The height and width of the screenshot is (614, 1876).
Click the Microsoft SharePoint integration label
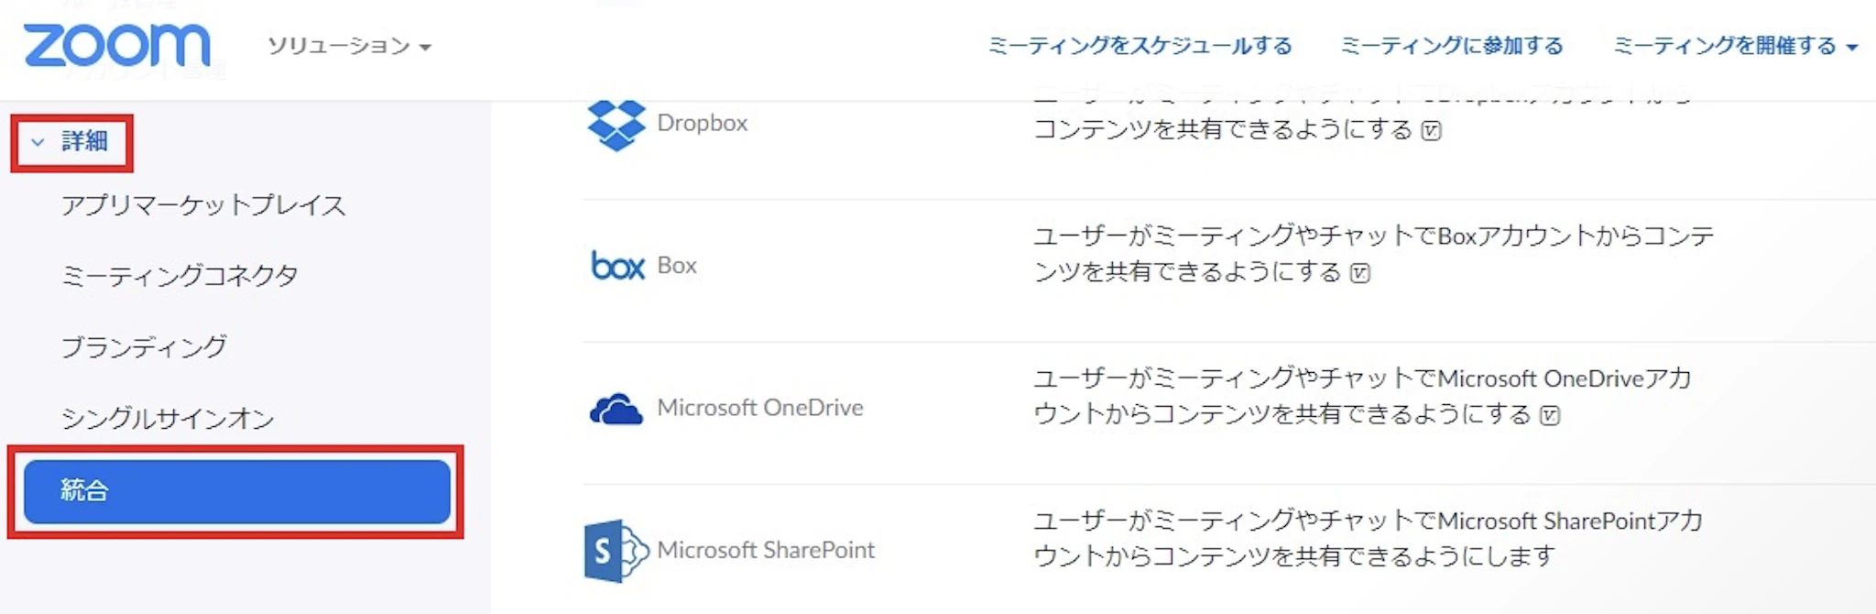[766, 551]
